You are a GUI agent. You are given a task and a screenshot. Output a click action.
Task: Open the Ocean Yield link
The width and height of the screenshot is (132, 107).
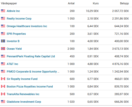14,49
